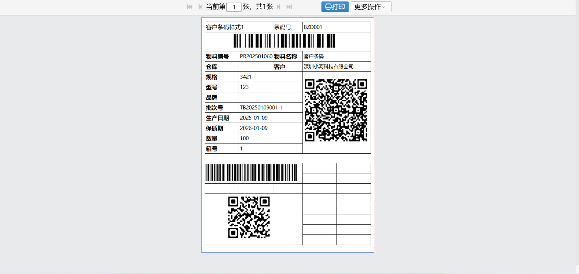Go to the first page icon
This screenshot has width=579, height=274.
190,7
